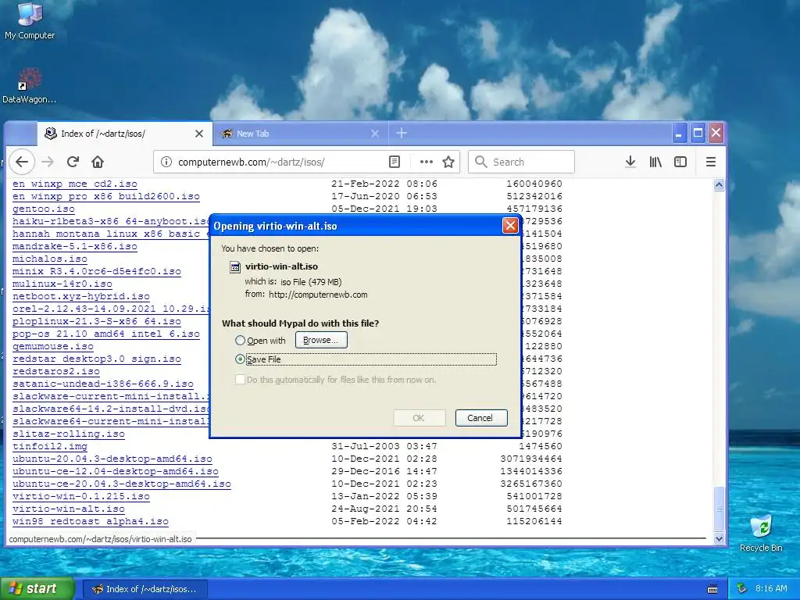This screenshot has height=600, width=800.
Task: Open the Recycle Bin icon
Action: (x=761, y=533)
